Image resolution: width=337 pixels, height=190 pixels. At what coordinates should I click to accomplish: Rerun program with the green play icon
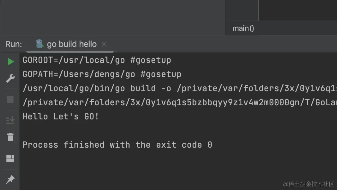pyautogui.click(x=10, y=62)
